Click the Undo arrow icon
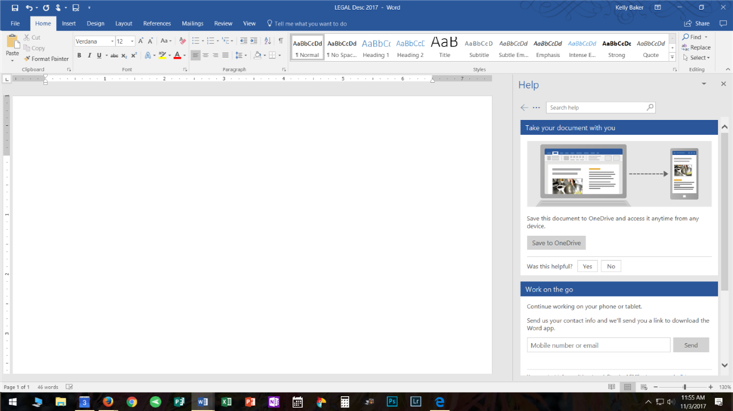The width and height of the screenshot is (733, 411). click(29, 7)
